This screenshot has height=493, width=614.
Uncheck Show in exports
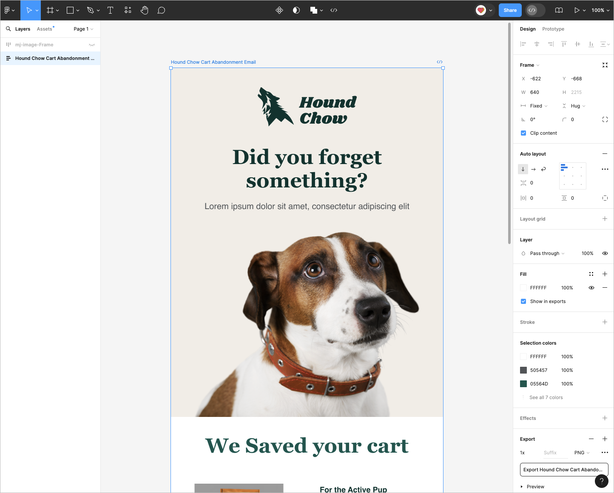(x=523, y=301)
